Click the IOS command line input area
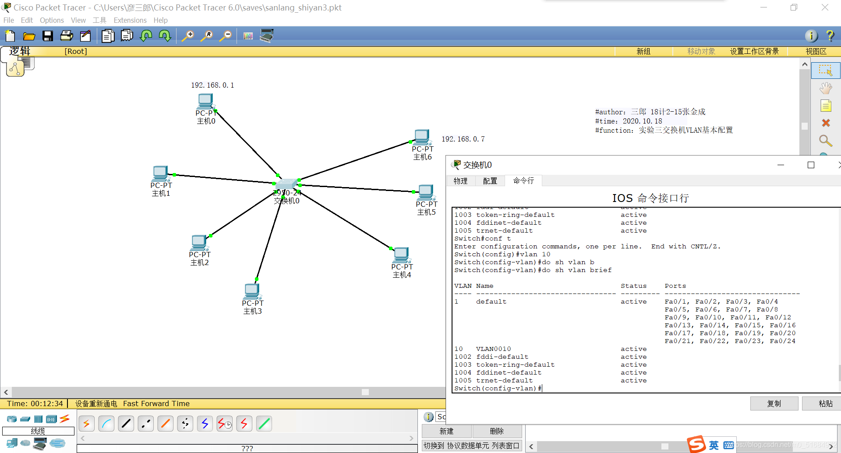 647,300
